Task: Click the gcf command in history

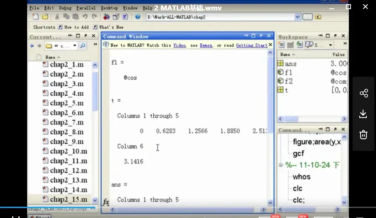Action: [299, 153]
